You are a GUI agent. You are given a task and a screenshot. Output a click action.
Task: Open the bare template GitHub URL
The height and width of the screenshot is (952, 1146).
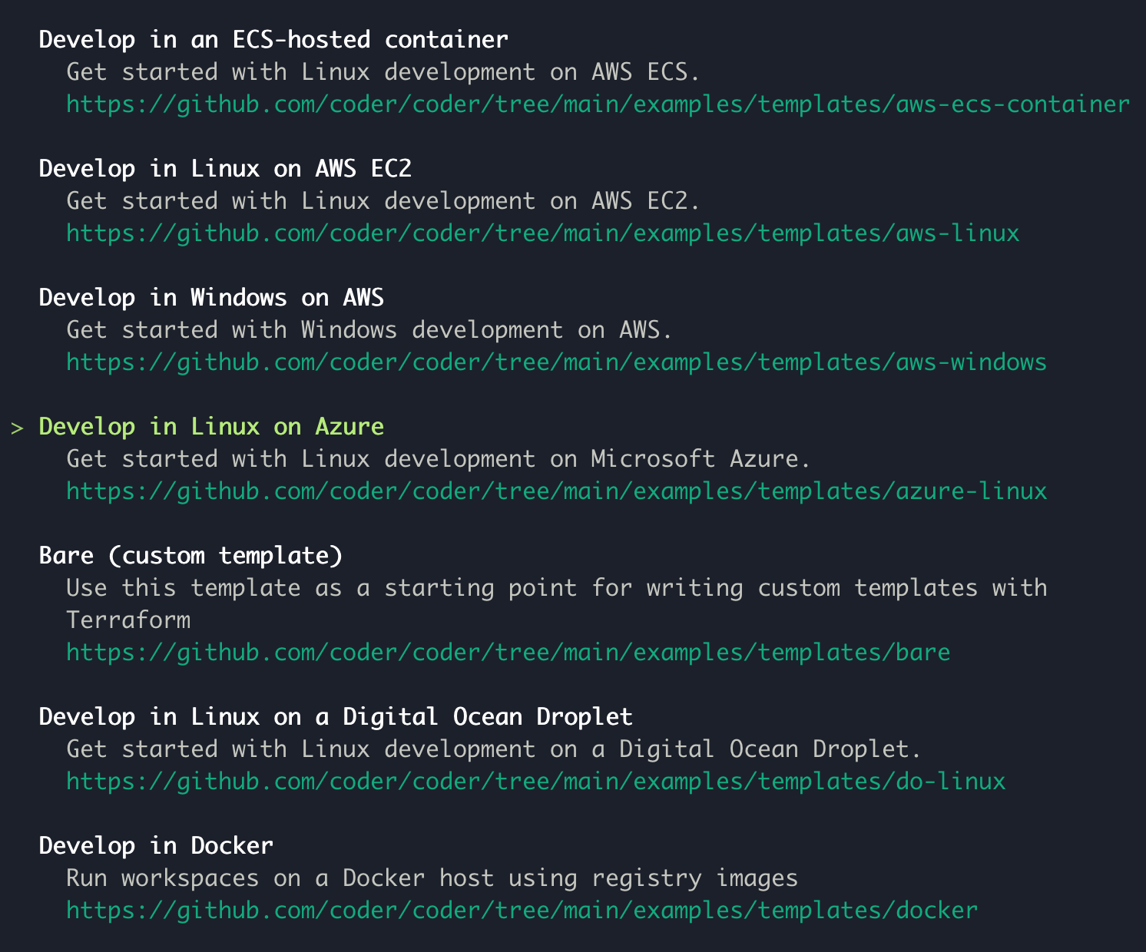coord(508,652)
